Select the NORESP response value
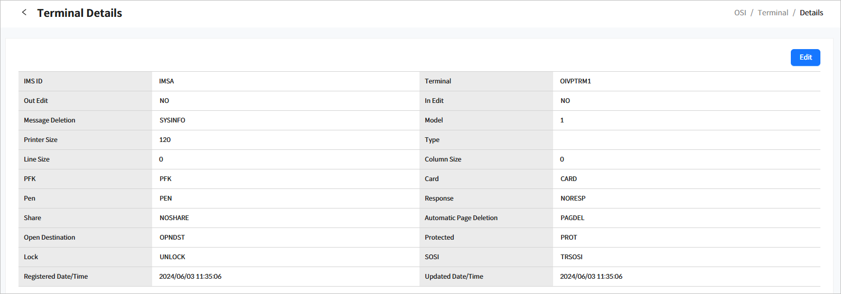841x294 pixels. (573, 198)
